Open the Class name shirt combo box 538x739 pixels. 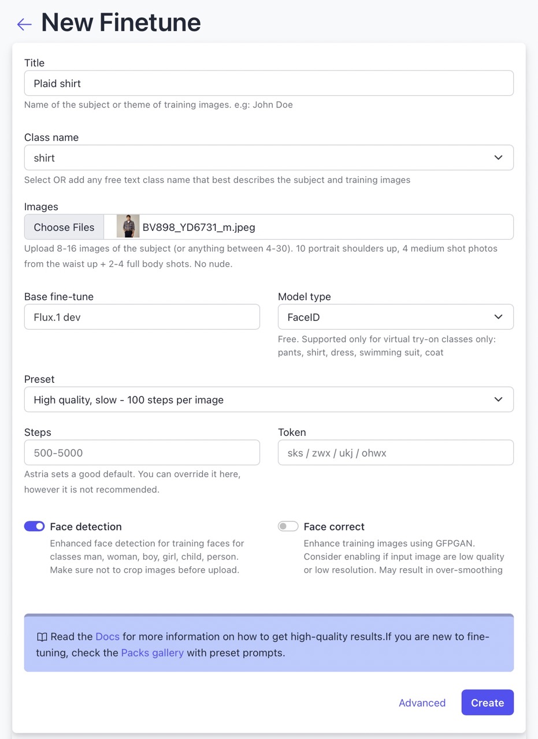pos(269,158)
